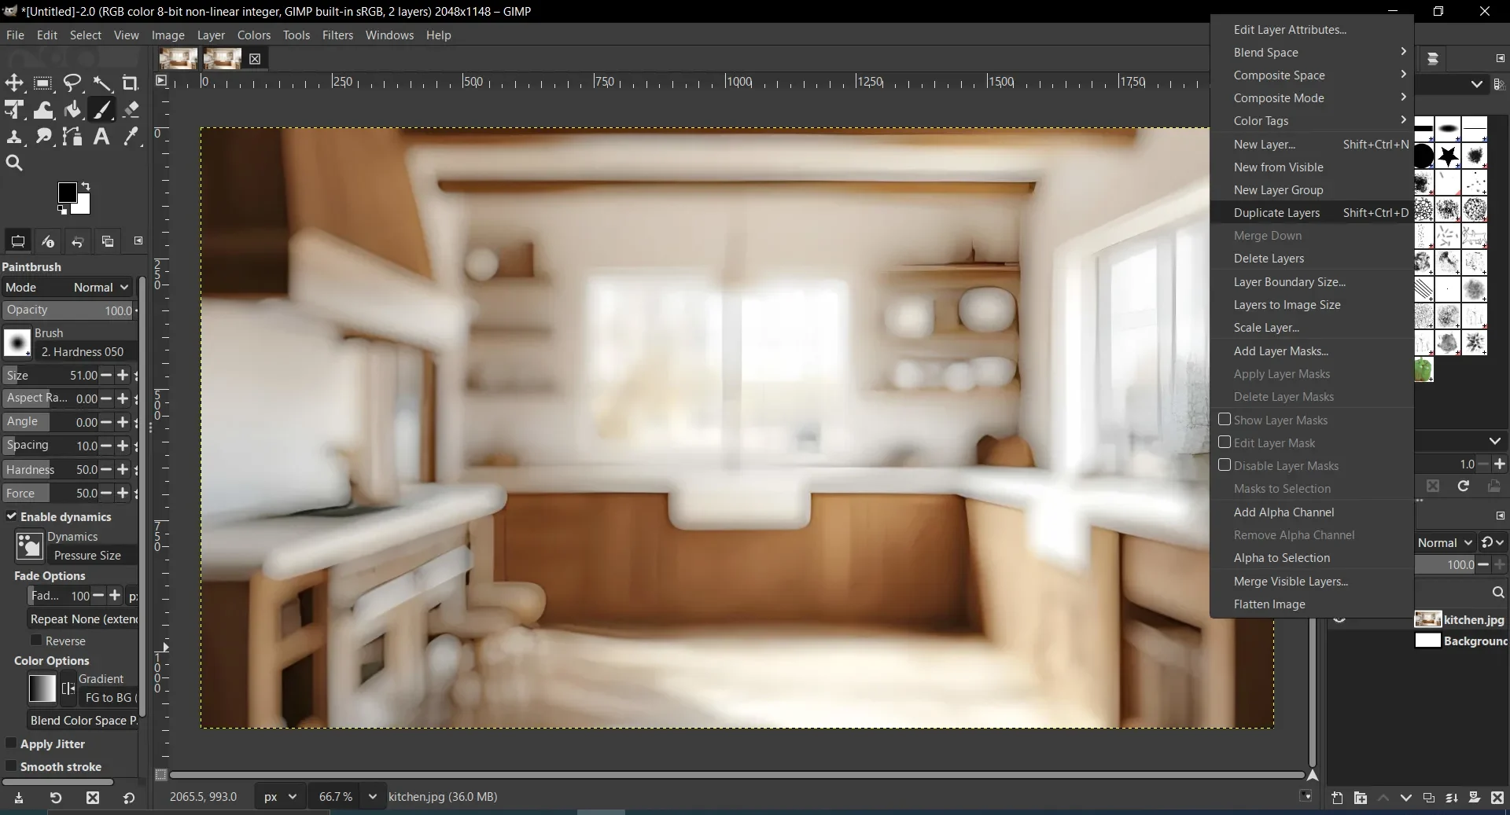Toggle Show Layer Masks checkbox

[x=1225, y=420]
